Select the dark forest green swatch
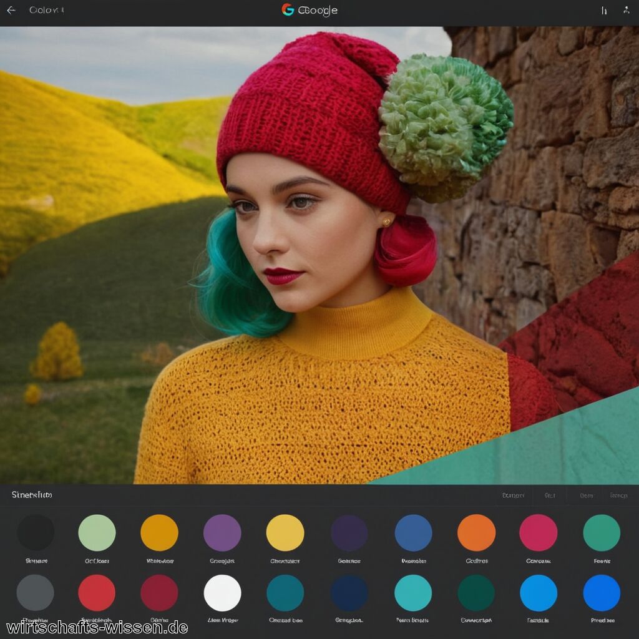This screenshot has height=639, width=639. tap(476, 593)
